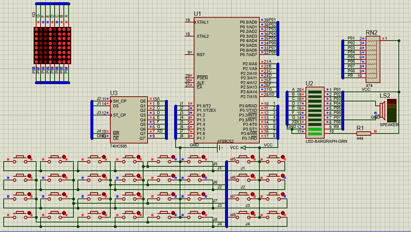Select the ST_CP pin label on U3

(x=120, y=115)
